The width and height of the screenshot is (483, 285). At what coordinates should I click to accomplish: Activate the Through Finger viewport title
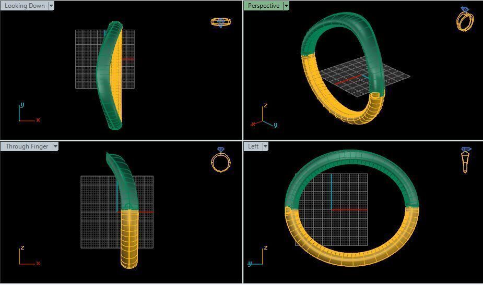pos(27,146)
